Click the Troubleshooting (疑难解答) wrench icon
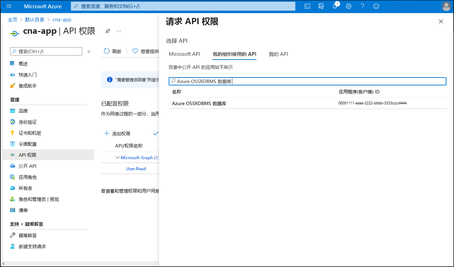This screenshot has width=454, height=267. (12, 235)
